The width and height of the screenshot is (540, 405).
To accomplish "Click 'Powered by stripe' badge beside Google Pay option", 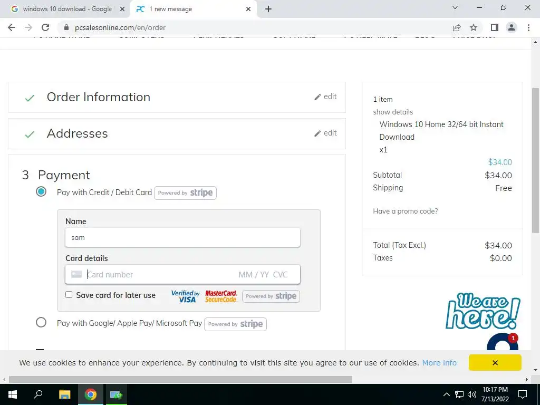I will pos(235,324).
